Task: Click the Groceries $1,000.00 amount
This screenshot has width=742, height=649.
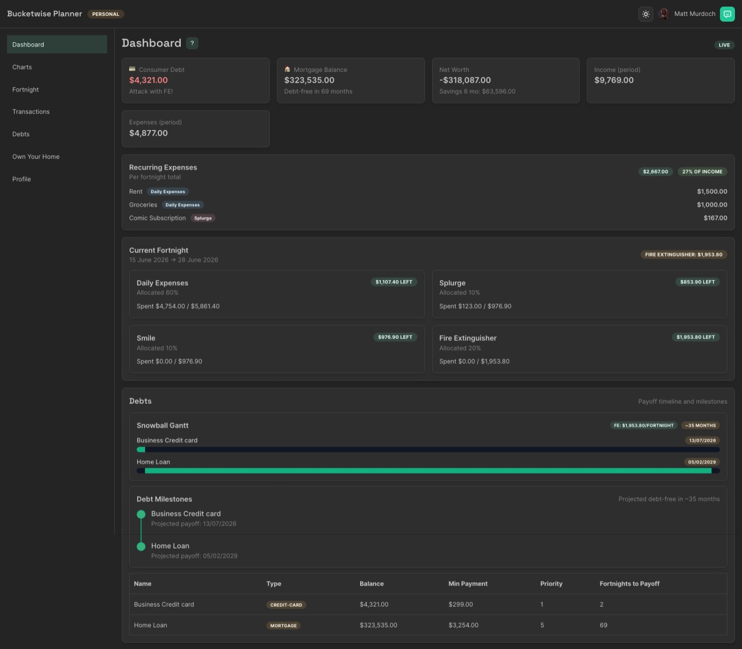Action: (712, 205)
